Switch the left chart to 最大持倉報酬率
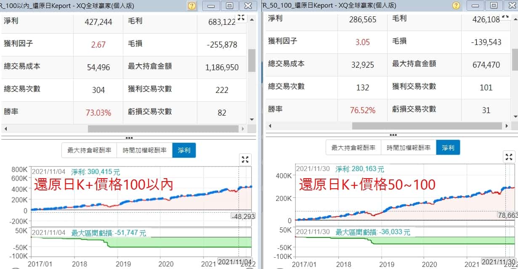Image resolution: width=518 pixels, height=269 pixels. coord(89,150)
